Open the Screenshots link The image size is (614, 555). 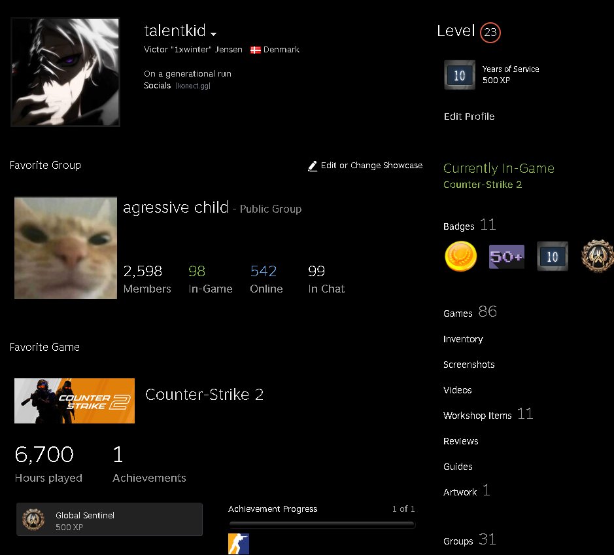[x=469, y=365]
